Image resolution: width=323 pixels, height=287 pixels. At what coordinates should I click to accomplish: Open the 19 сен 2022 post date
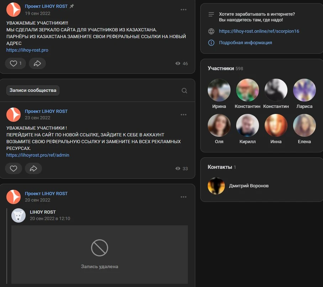point(37,14)
